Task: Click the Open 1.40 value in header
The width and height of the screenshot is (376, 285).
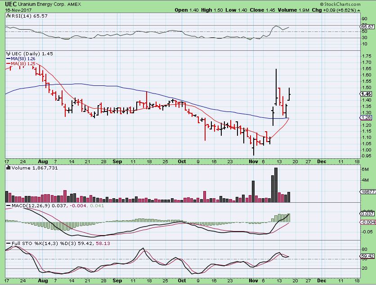Action: (x=187, y=10)
